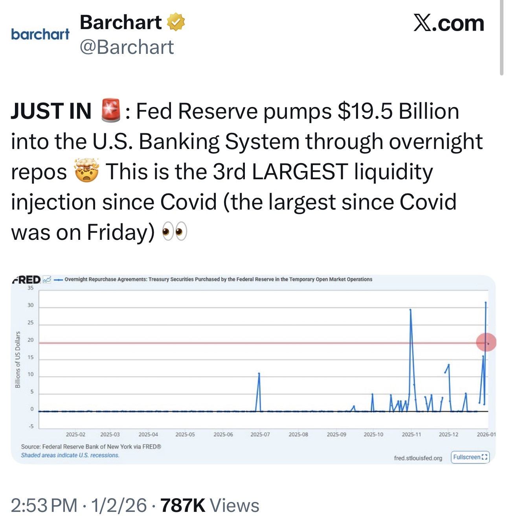Click the July 2025 spike on chart
Viewport: 507px width, 528px height.
[x=259, y=373]
